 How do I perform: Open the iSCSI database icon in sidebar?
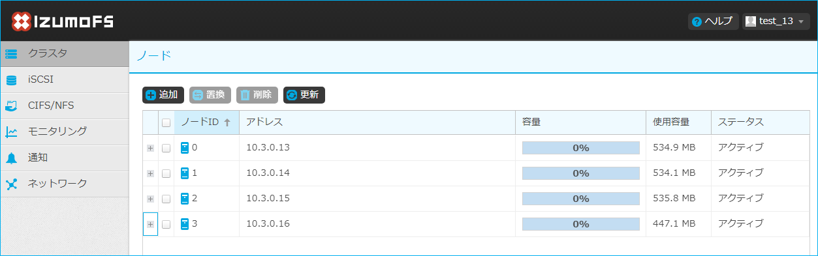[11, 80]
